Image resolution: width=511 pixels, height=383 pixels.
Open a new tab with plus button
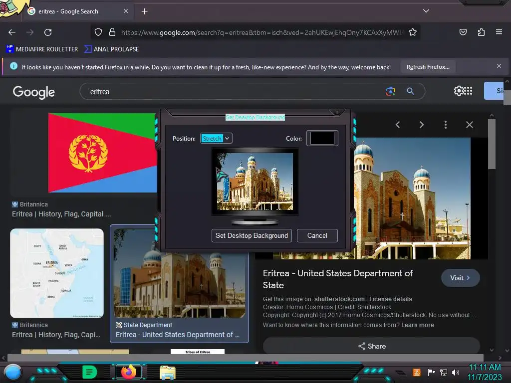coord(144,11)
